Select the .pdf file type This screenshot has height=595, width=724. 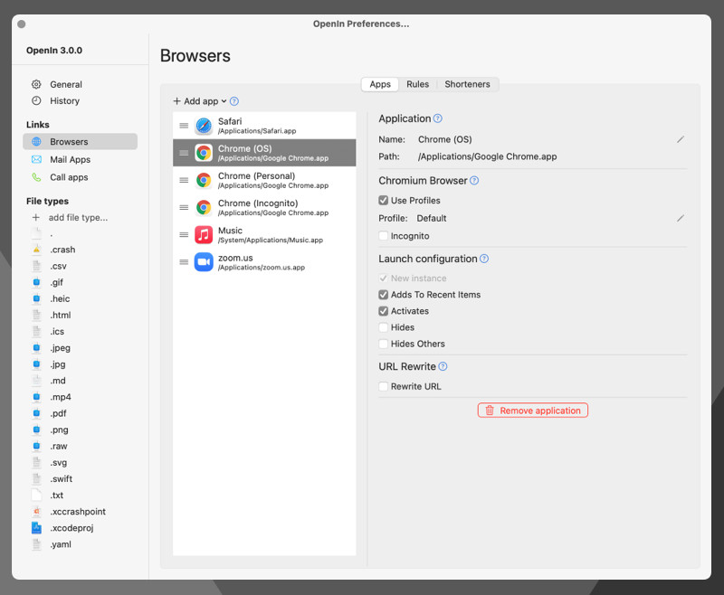click(x=58, y=413)
